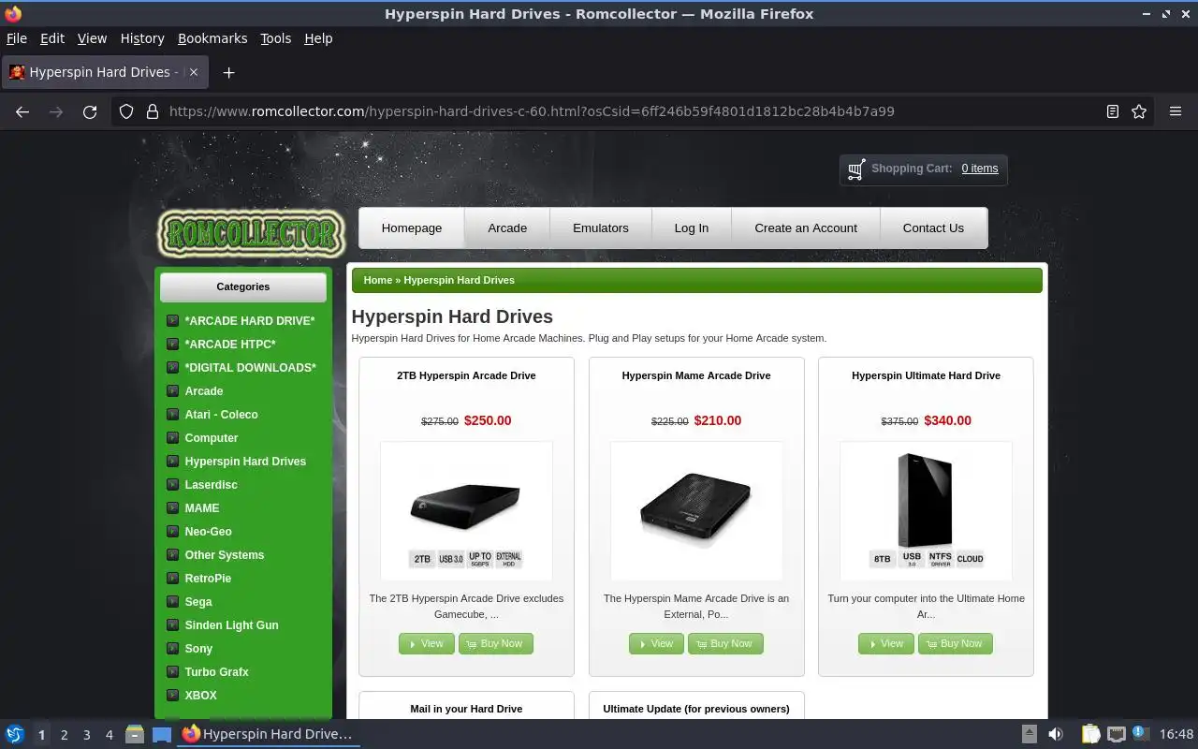Open the File menu

(x=17, y=38)
